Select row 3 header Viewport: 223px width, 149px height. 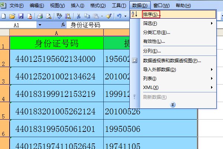click(4, 76)
